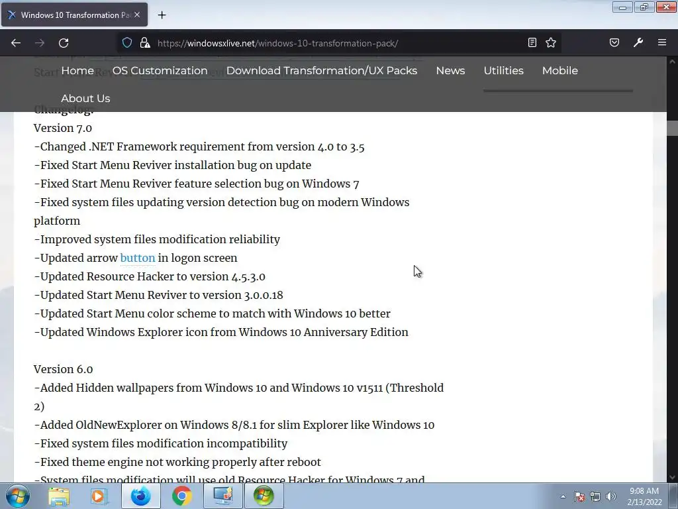Open volume speaker tray icon
678x509 pixels.
point(611,496)
